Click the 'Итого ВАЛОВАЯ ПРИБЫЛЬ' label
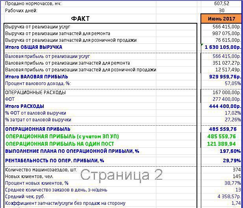The width and height of the screenshot is (243, 208). pos(36,77)
